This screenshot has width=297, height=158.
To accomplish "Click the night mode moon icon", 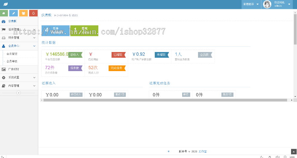I will (262, 157).
